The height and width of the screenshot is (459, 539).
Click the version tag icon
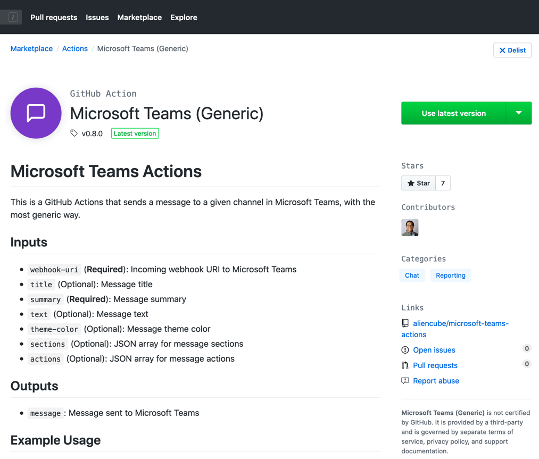click(74, 133)
